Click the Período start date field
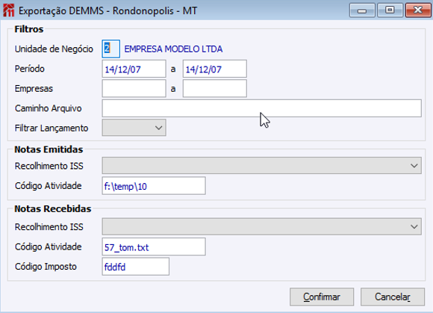This screenshot has height=313, width=433. [134, 69]
